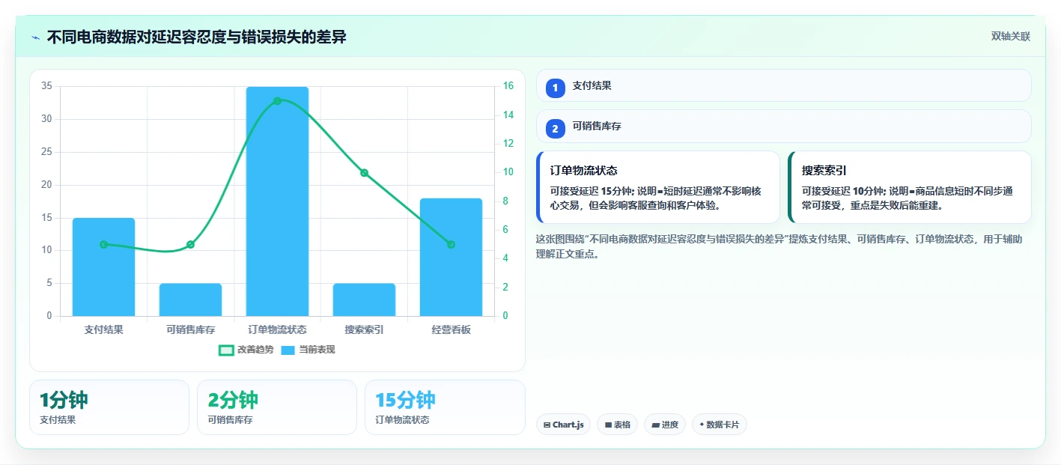Click the icon in Chart.js chip
This screenshot has height=465, width=1061.
pos(547,425)
